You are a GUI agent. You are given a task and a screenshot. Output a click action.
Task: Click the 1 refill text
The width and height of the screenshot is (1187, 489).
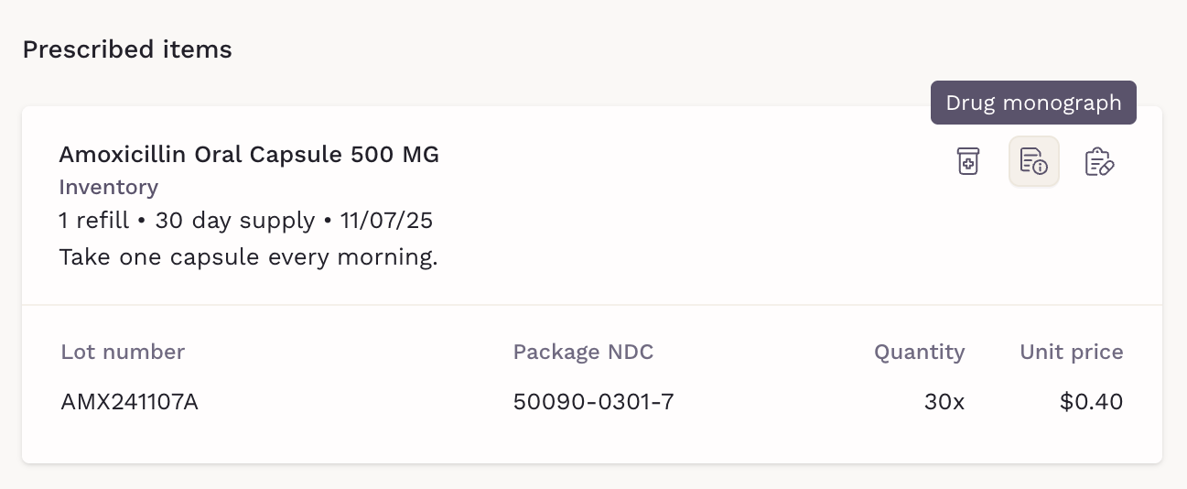pos(93,221)
